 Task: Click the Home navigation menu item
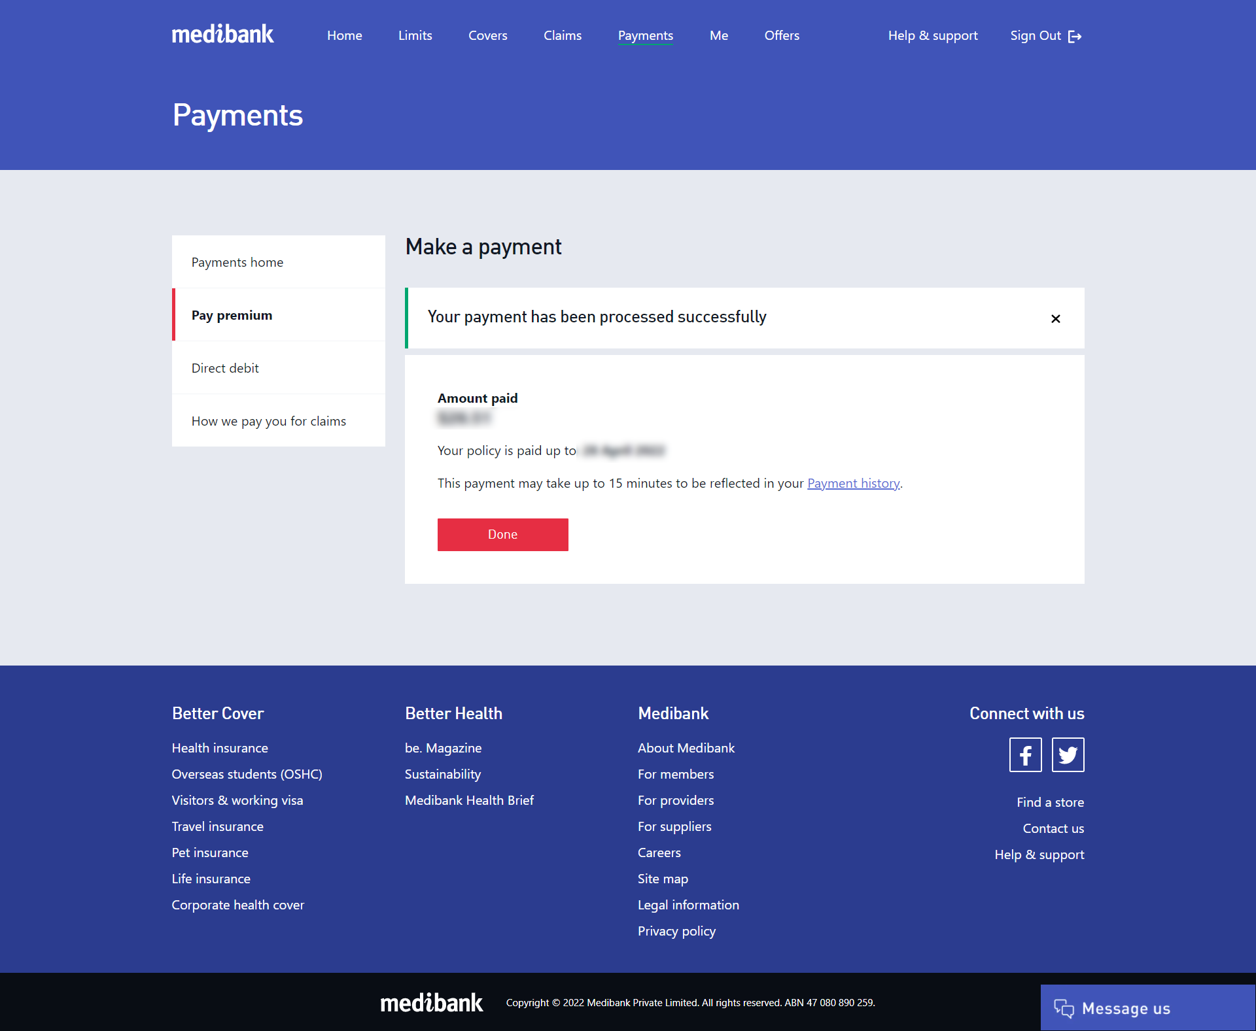(343, 35)
